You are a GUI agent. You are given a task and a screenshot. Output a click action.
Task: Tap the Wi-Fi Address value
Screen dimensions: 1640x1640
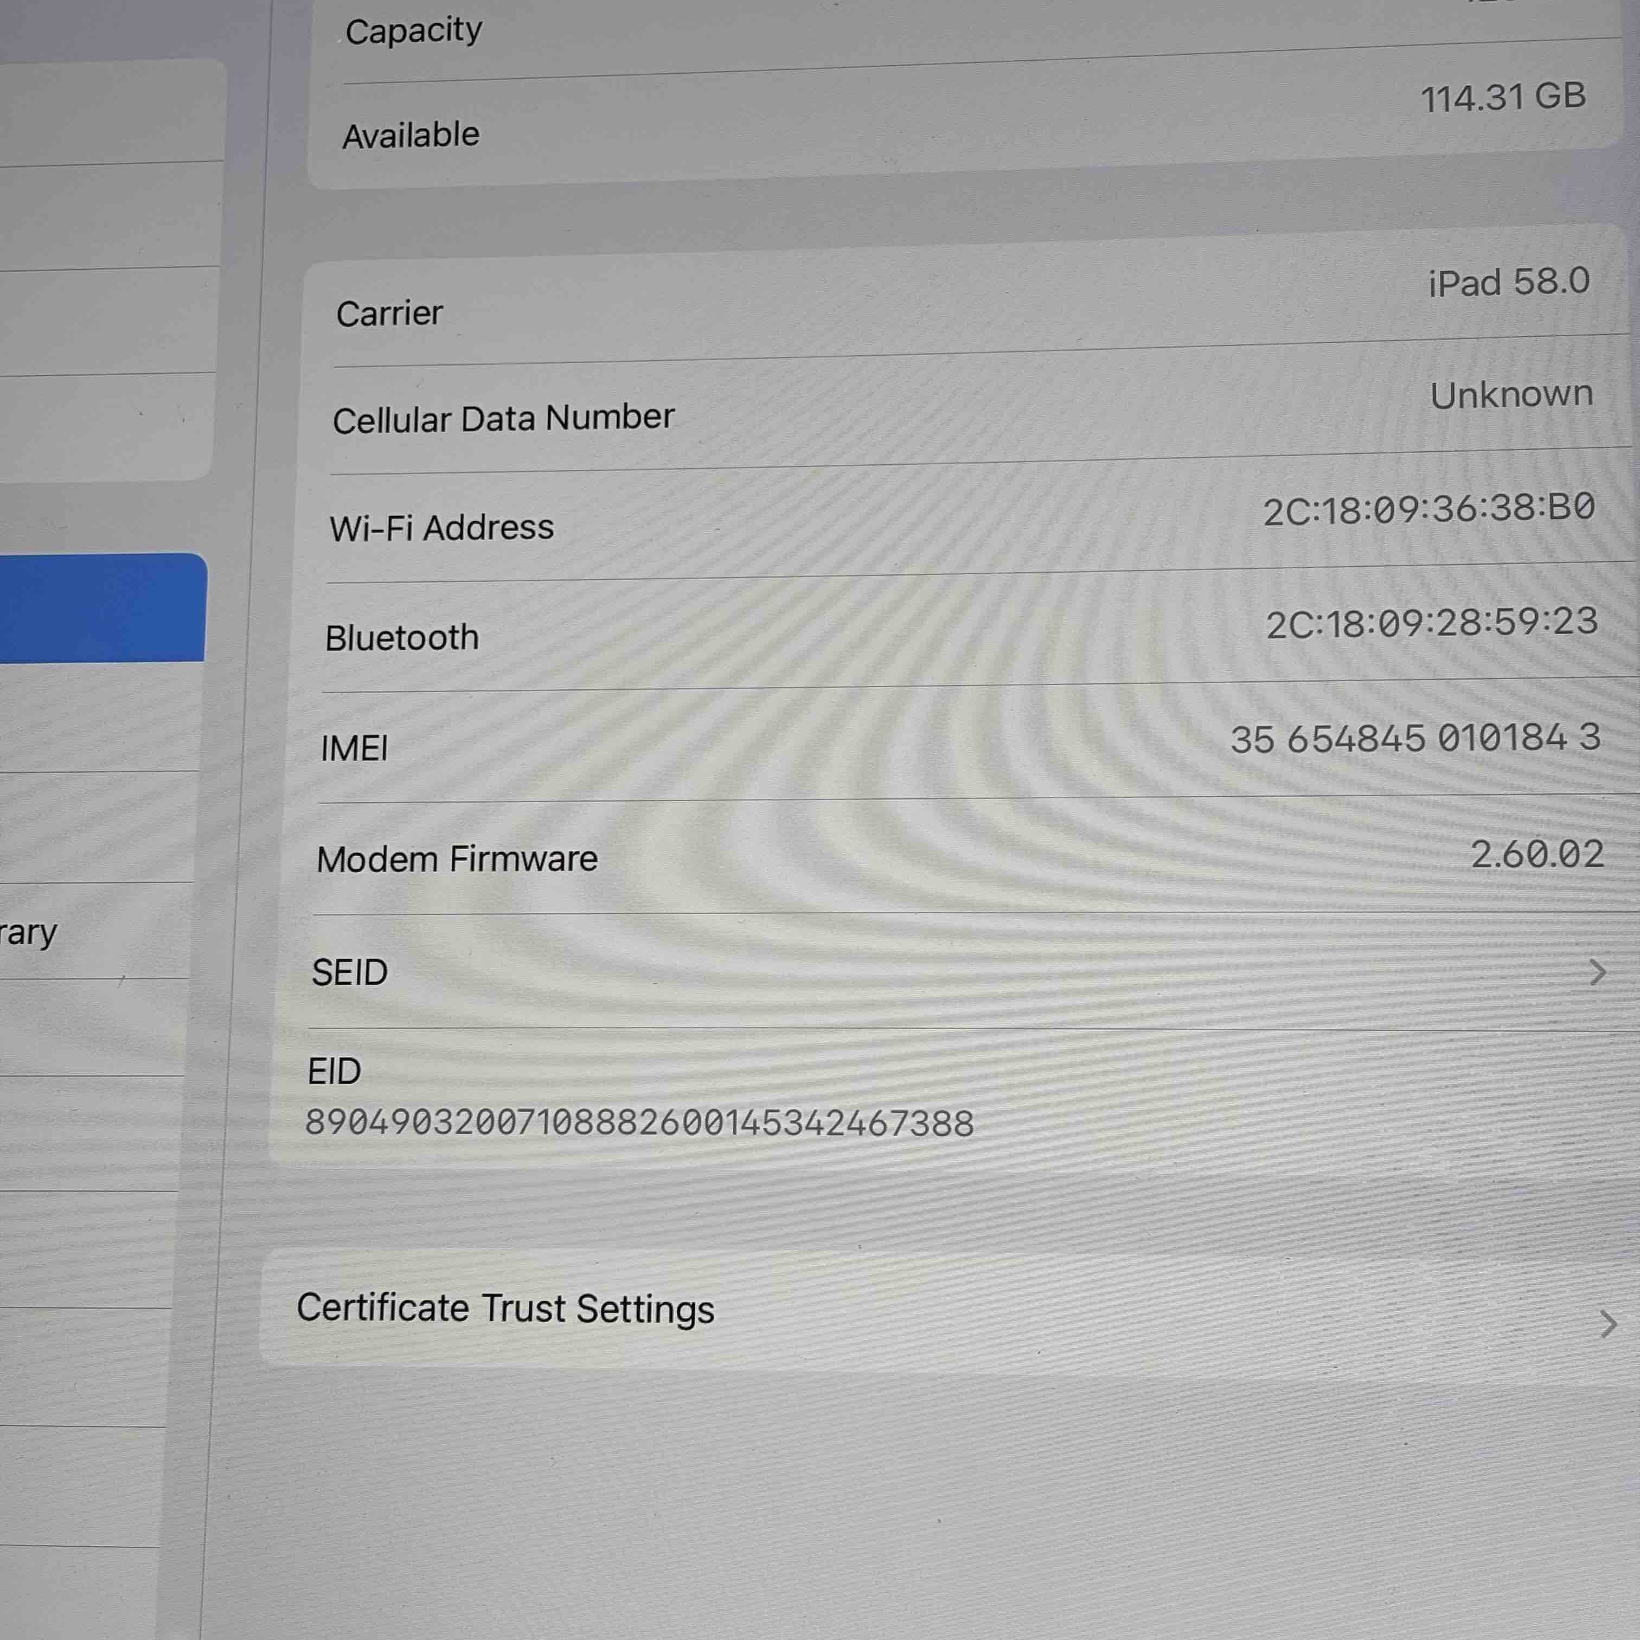pyautogui.click(x=1428, y=509)
